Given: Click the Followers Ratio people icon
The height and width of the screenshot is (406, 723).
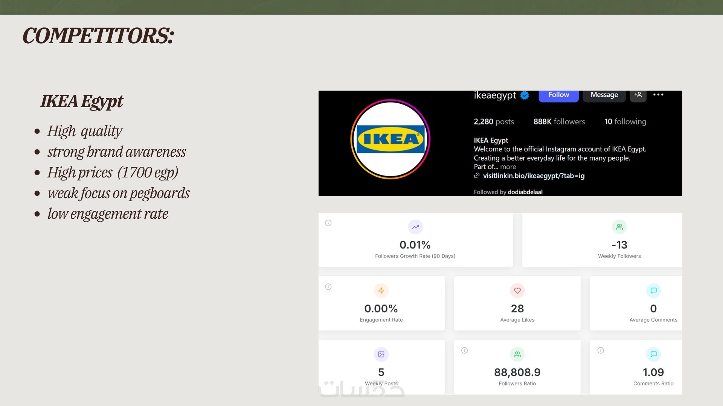Looking at the screenshot, I should pos(517,354).
